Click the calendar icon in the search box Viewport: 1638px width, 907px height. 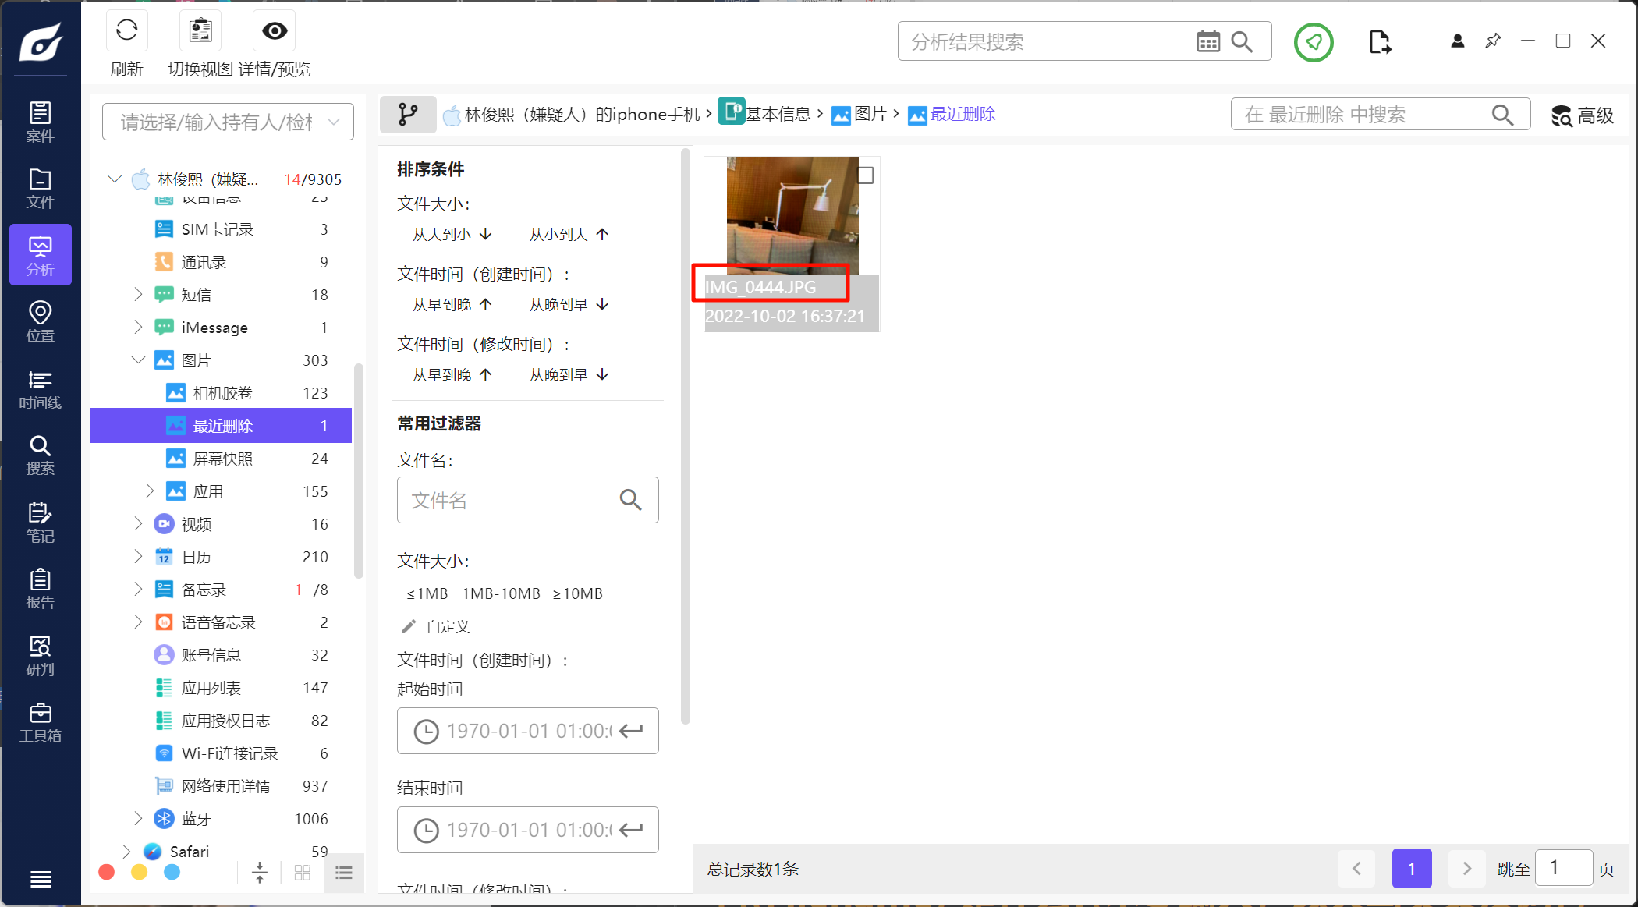[x=1207, y=42]
